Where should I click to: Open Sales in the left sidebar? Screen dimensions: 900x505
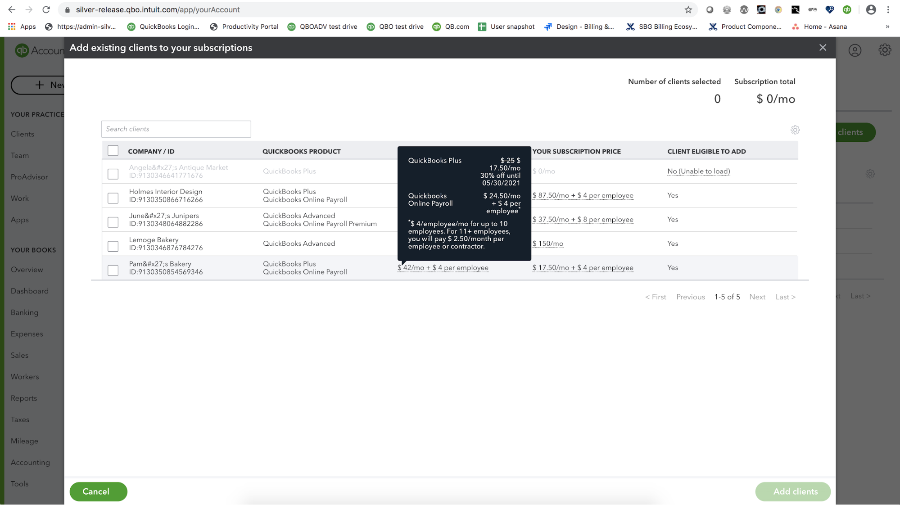[19, 356]
